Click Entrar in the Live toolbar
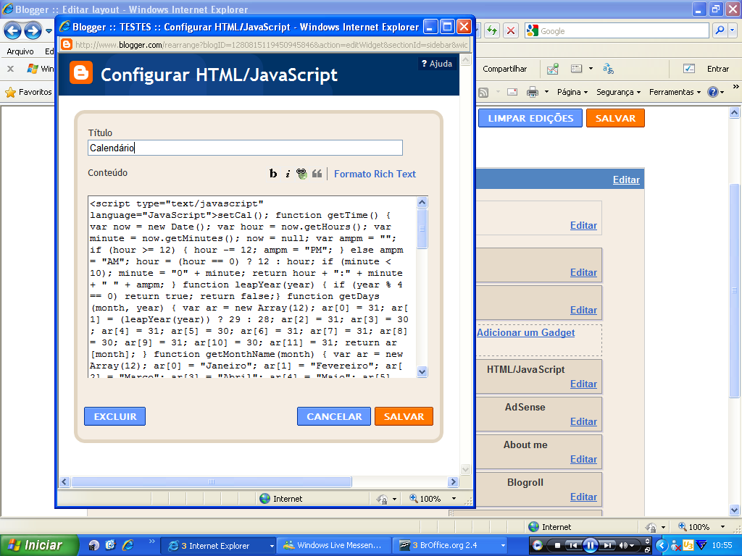Viewport: 742px width, 556px height. 718,69
